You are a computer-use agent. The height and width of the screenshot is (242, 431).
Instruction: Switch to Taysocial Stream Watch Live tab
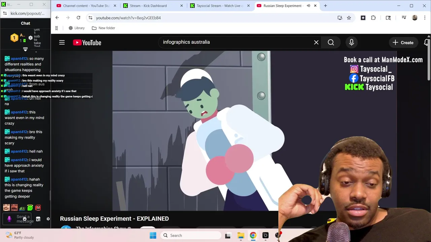pos(220,6)
